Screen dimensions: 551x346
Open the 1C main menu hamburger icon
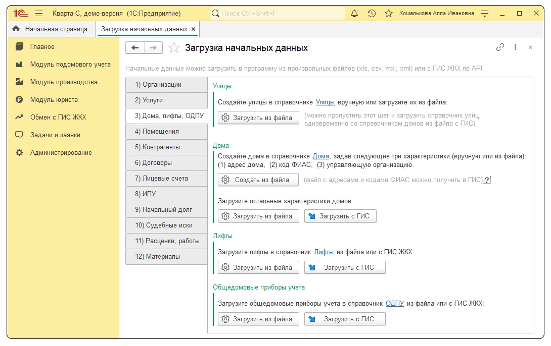coord(39,13)
